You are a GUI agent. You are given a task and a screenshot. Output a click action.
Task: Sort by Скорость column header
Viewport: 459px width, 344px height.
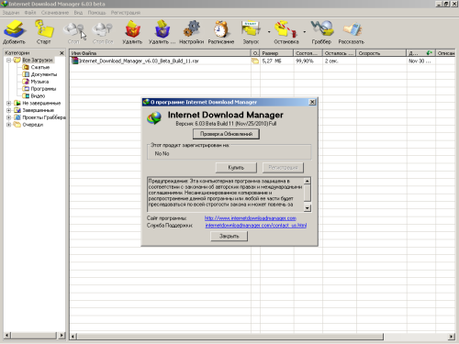click(382, 53)
